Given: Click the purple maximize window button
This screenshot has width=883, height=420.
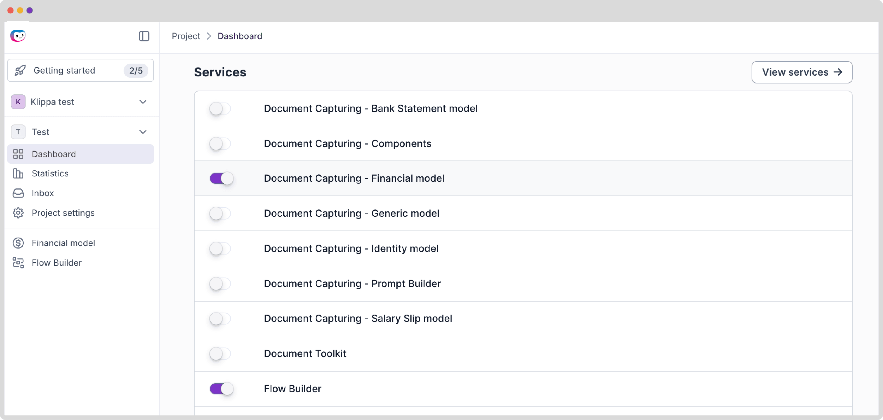Looking at the screenshot, I should click(x=30, y=10).
